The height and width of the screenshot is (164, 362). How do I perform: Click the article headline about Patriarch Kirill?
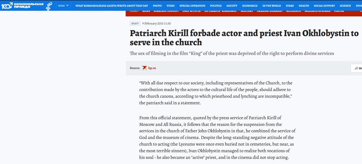tap(244, 38)
